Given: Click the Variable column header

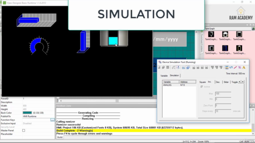Looking at the screenshot, I should click(171, 82).
